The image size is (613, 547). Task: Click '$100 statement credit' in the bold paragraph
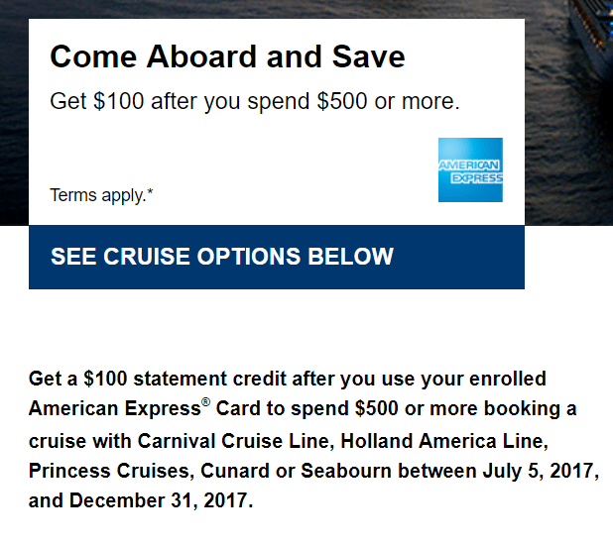click(x=184, y=379)
